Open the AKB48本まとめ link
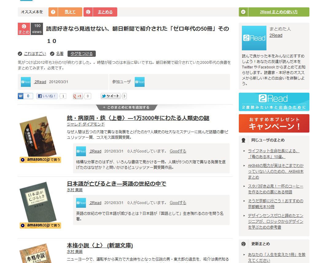 tap(276, 172)
